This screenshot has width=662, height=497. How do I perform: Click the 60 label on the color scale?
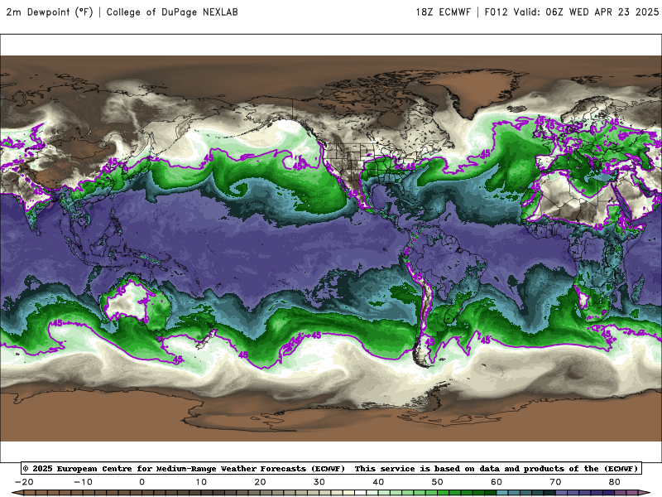496,482
